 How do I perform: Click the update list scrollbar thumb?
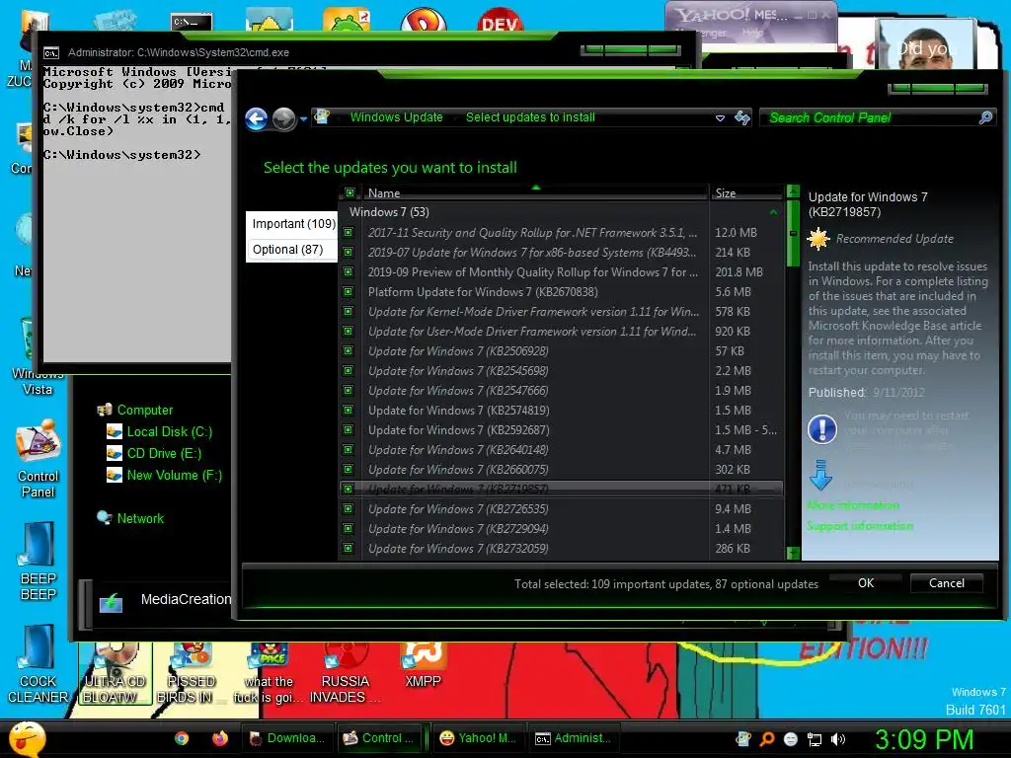[793, 233]
